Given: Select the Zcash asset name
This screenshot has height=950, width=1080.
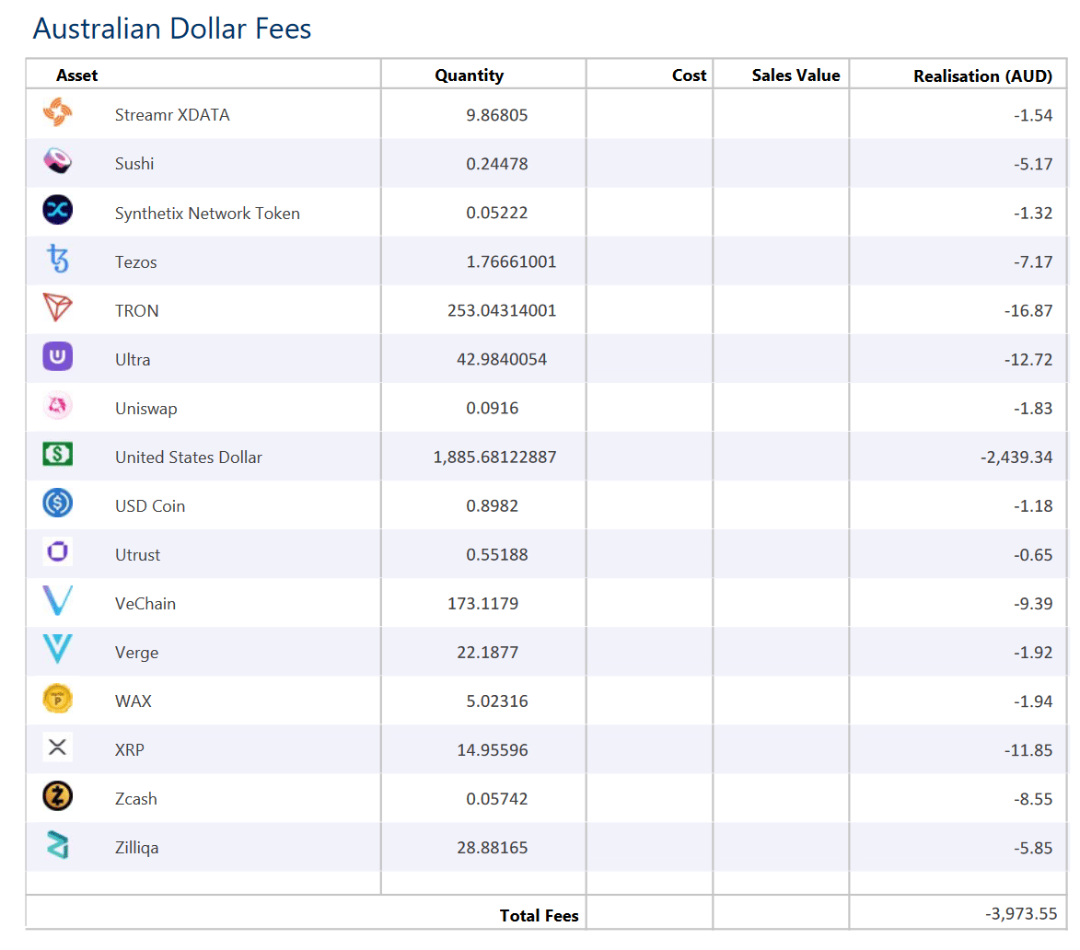Looking at the screenshot, I should point(135,799).
